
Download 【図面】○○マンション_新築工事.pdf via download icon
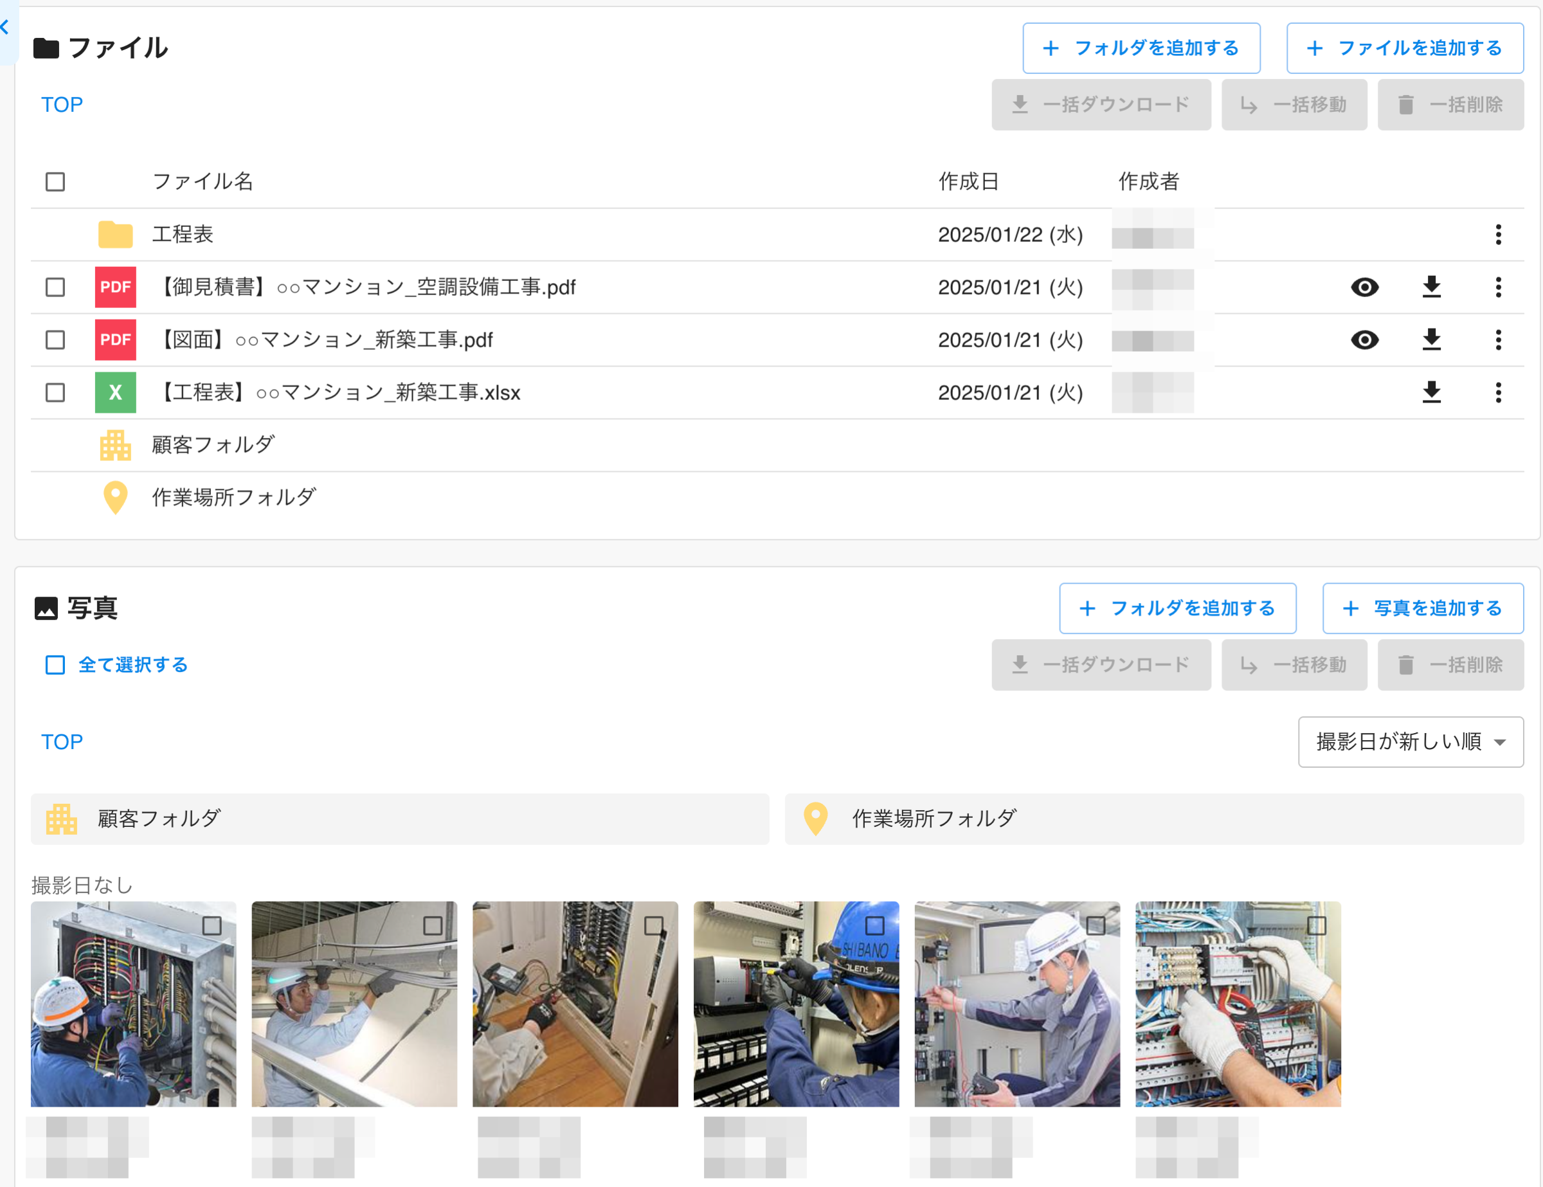[1431, 339]
